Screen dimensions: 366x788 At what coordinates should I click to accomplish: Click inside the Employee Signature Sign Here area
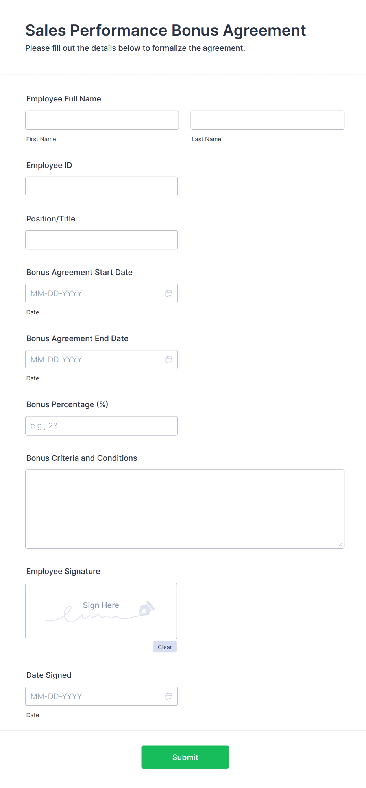coord(101,611)
